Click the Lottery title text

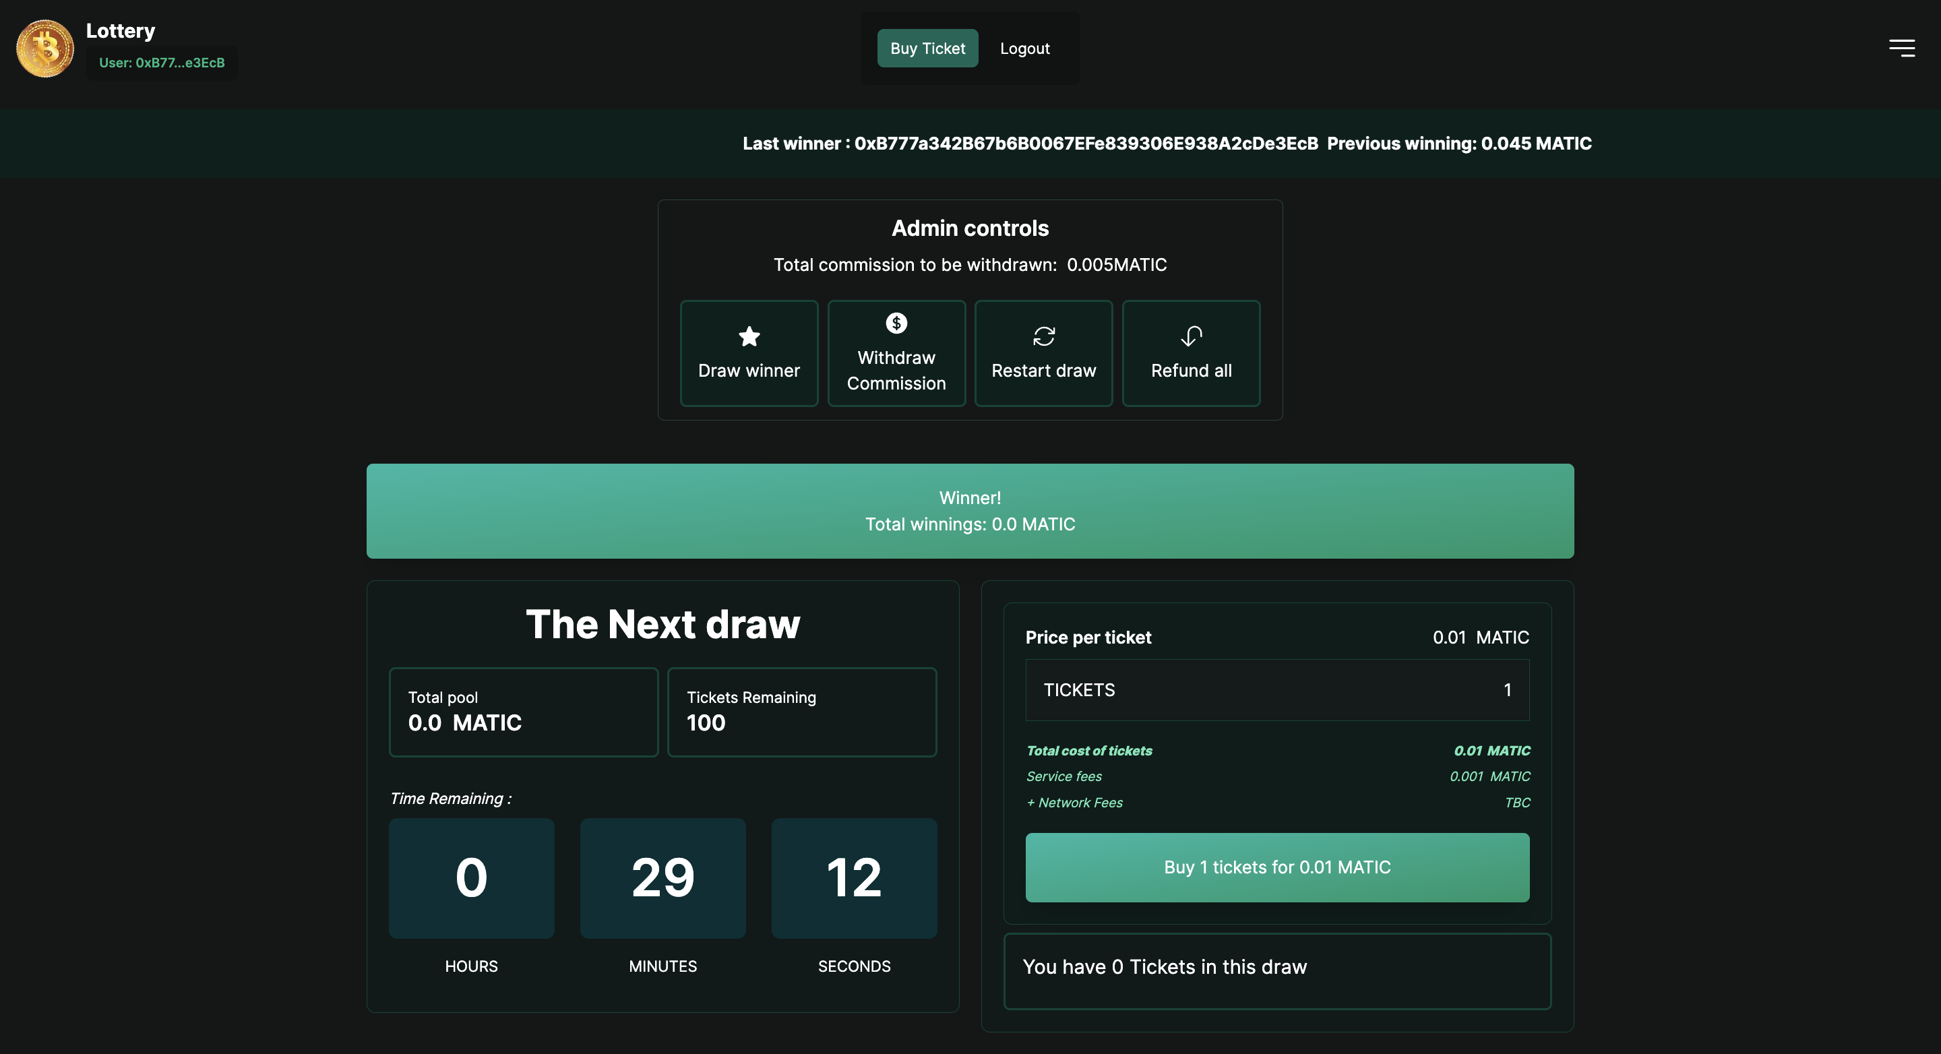coord(121,31)
